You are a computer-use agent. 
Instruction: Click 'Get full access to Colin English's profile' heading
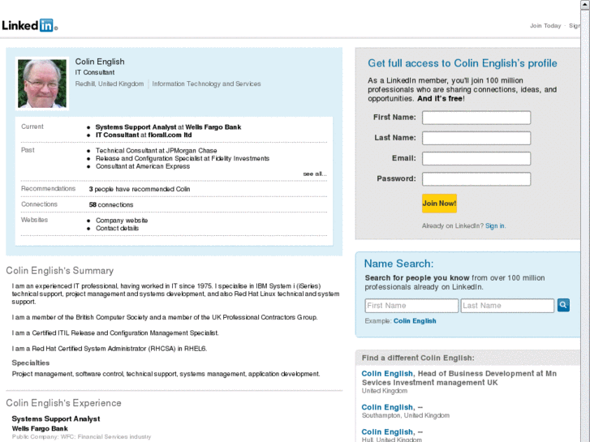point(463,63)
